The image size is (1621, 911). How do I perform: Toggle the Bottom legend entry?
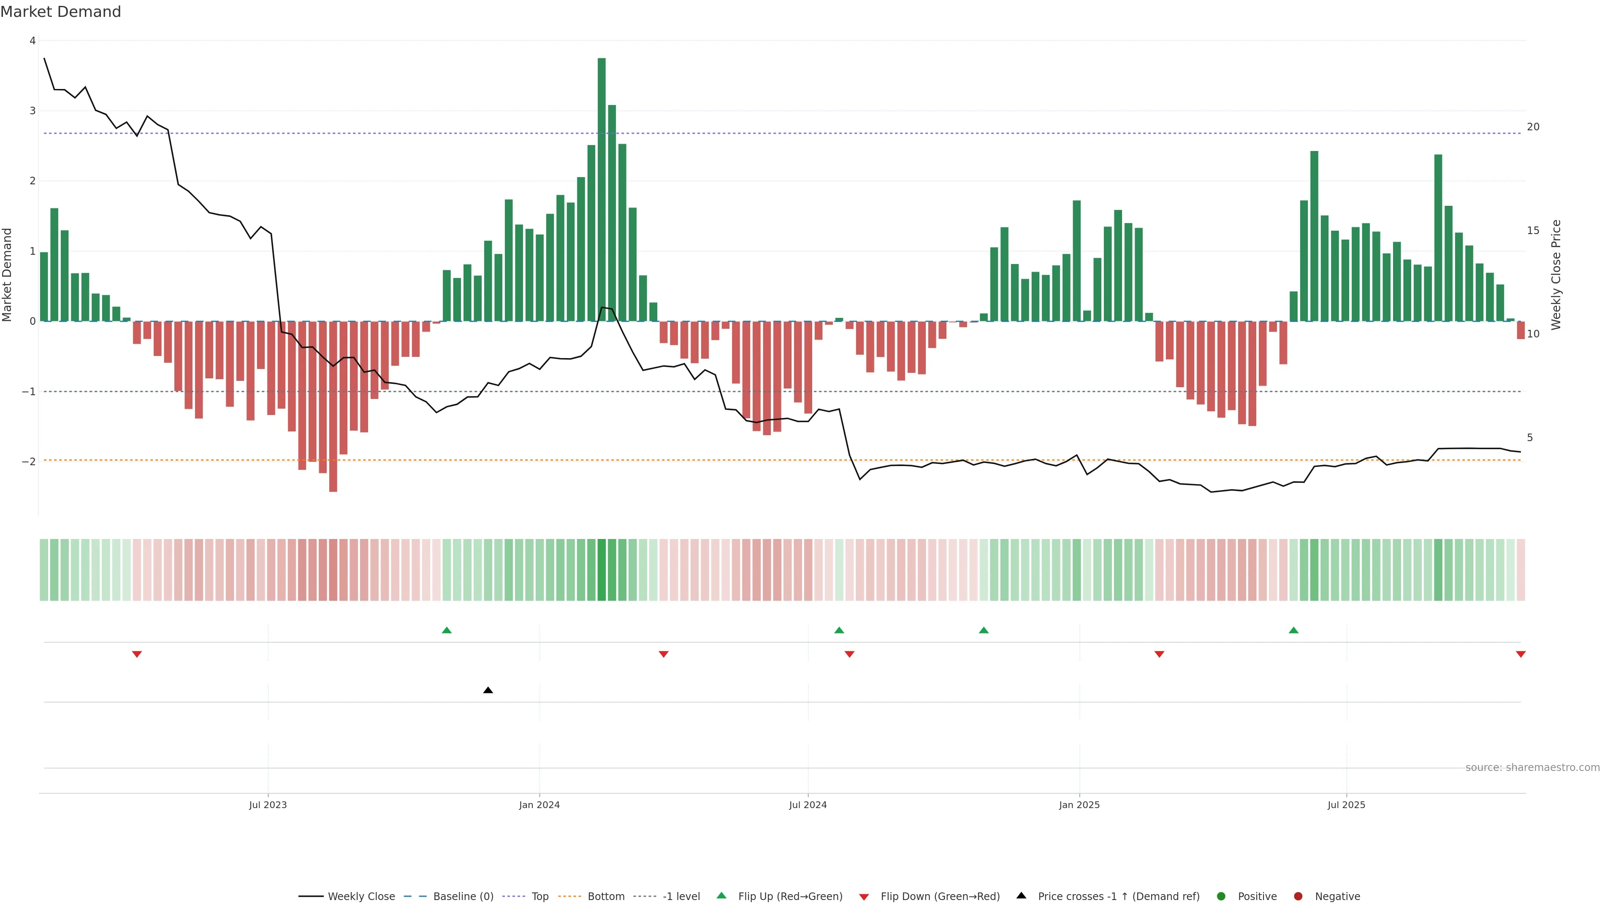click(x=605, y=897)
